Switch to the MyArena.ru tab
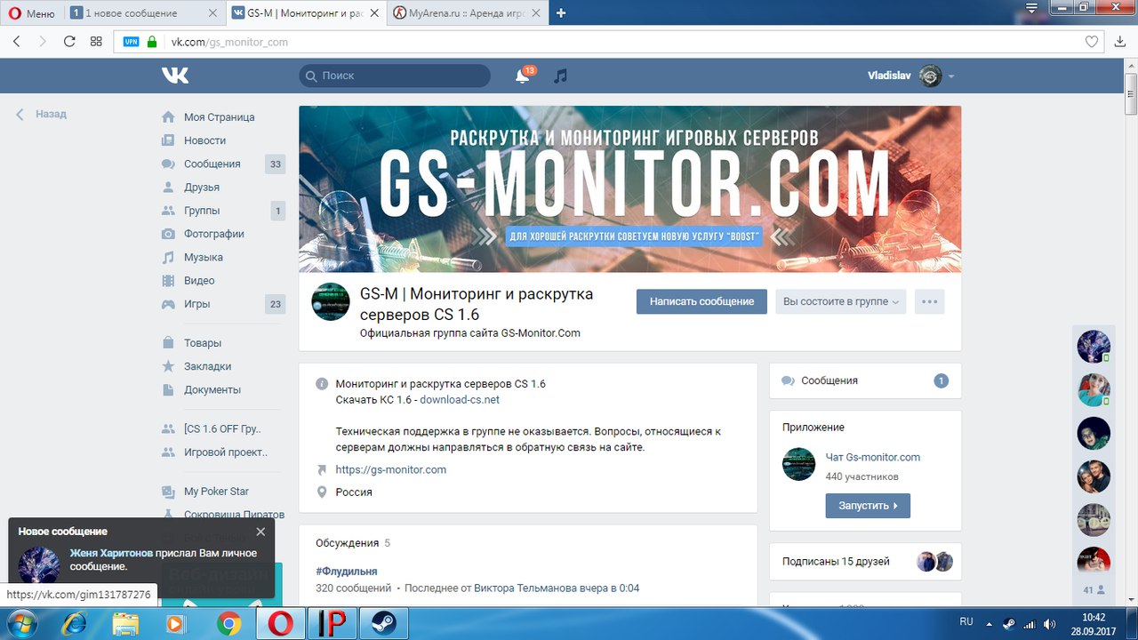The image size is (1138, 640). click(x=468, y=13)
